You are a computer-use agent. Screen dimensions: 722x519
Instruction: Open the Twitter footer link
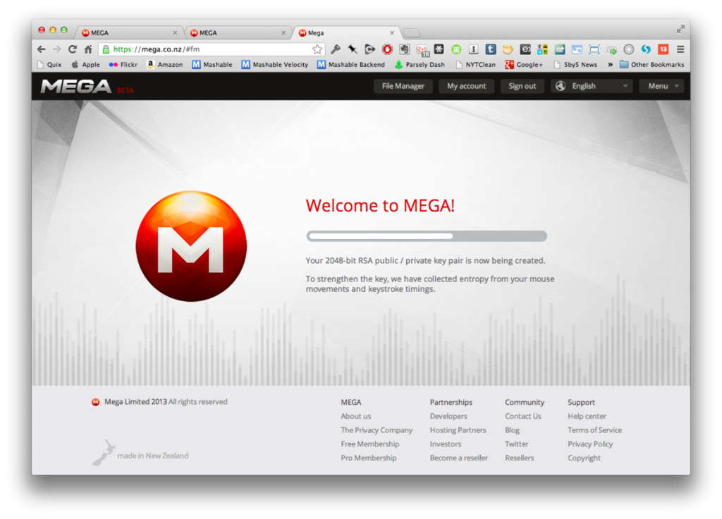tap(516, 444)
